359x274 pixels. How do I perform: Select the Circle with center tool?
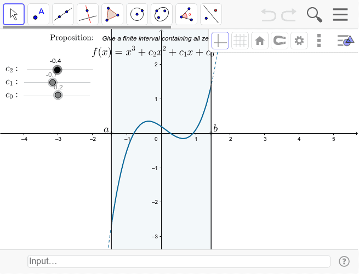point(137,14)
